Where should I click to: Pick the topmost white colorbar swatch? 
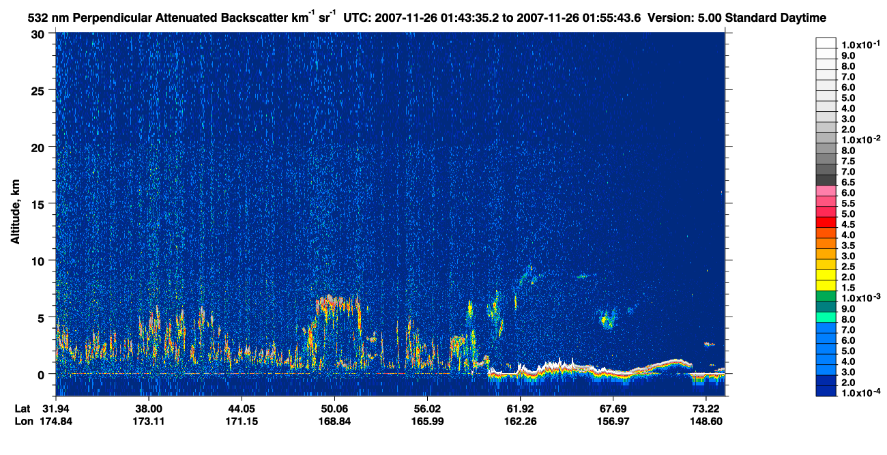pyautogui.click(x=826, y=42)
